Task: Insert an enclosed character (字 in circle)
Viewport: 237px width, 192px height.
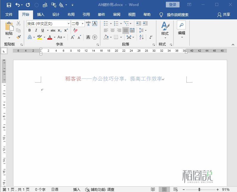Action: pyautogui.click(x=95, y=37)
